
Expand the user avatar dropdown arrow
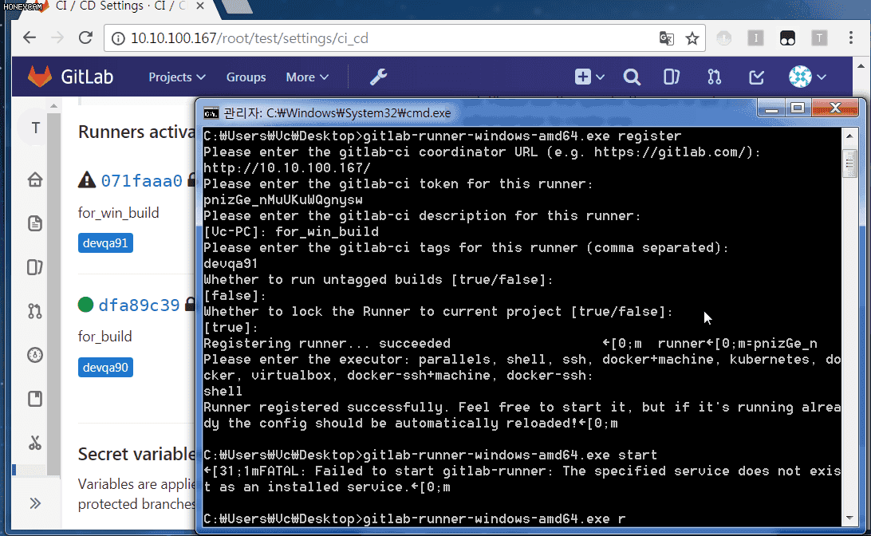tap(822, 77)
